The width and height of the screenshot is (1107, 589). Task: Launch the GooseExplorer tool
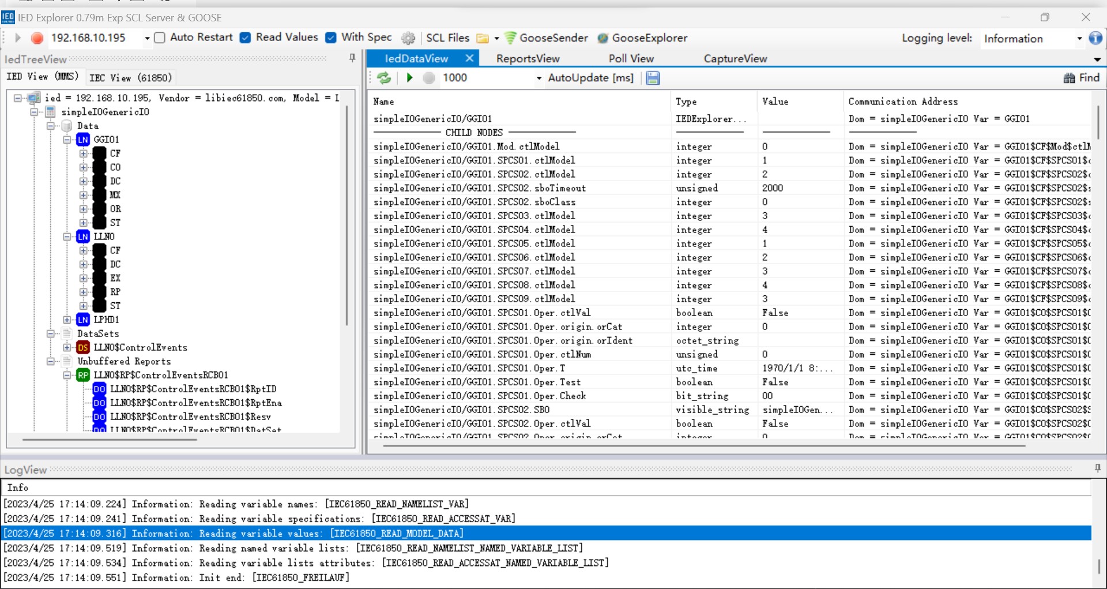coord(642,38)
